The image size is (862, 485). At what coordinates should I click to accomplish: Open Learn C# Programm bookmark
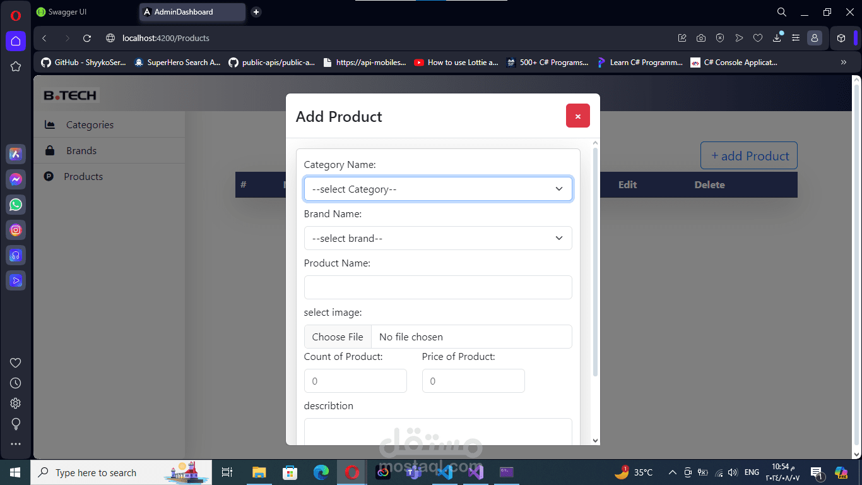640,63
